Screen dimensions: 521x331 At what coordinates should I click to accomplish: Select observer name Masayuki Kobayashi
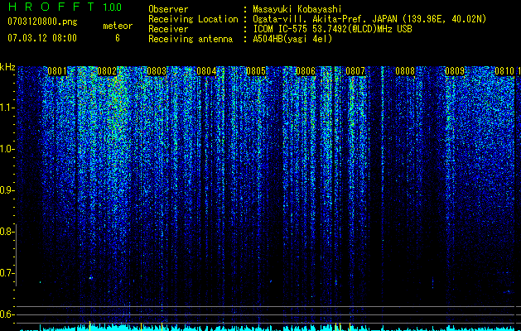pyautogui.click(x=297, y=9)
